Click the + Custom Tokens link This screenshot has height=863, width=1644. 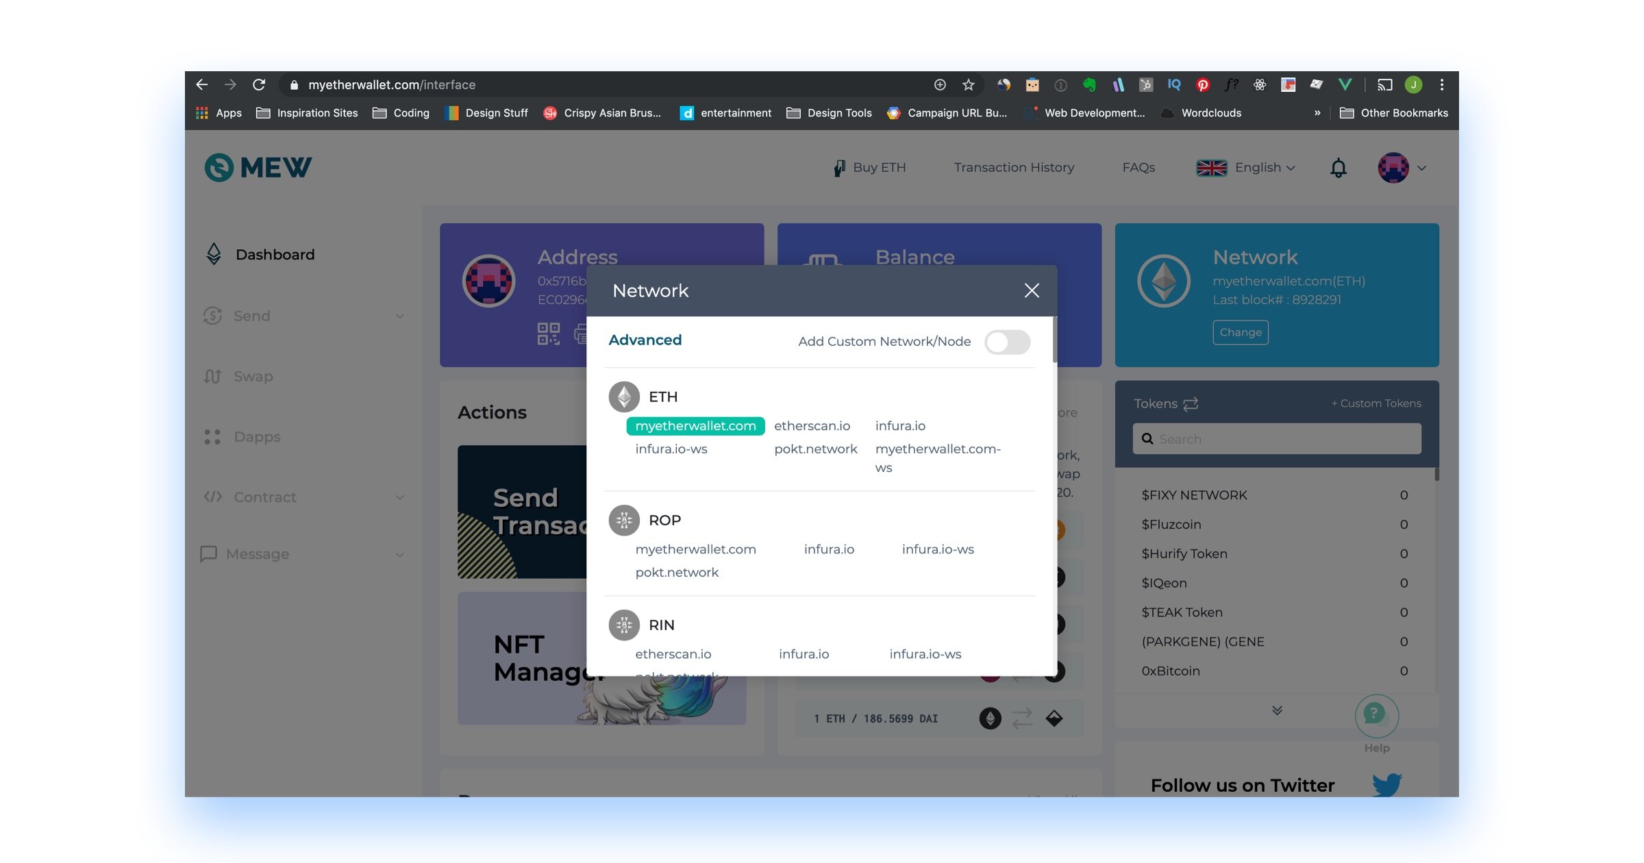pyautogui.click(x=1375, y=403)
